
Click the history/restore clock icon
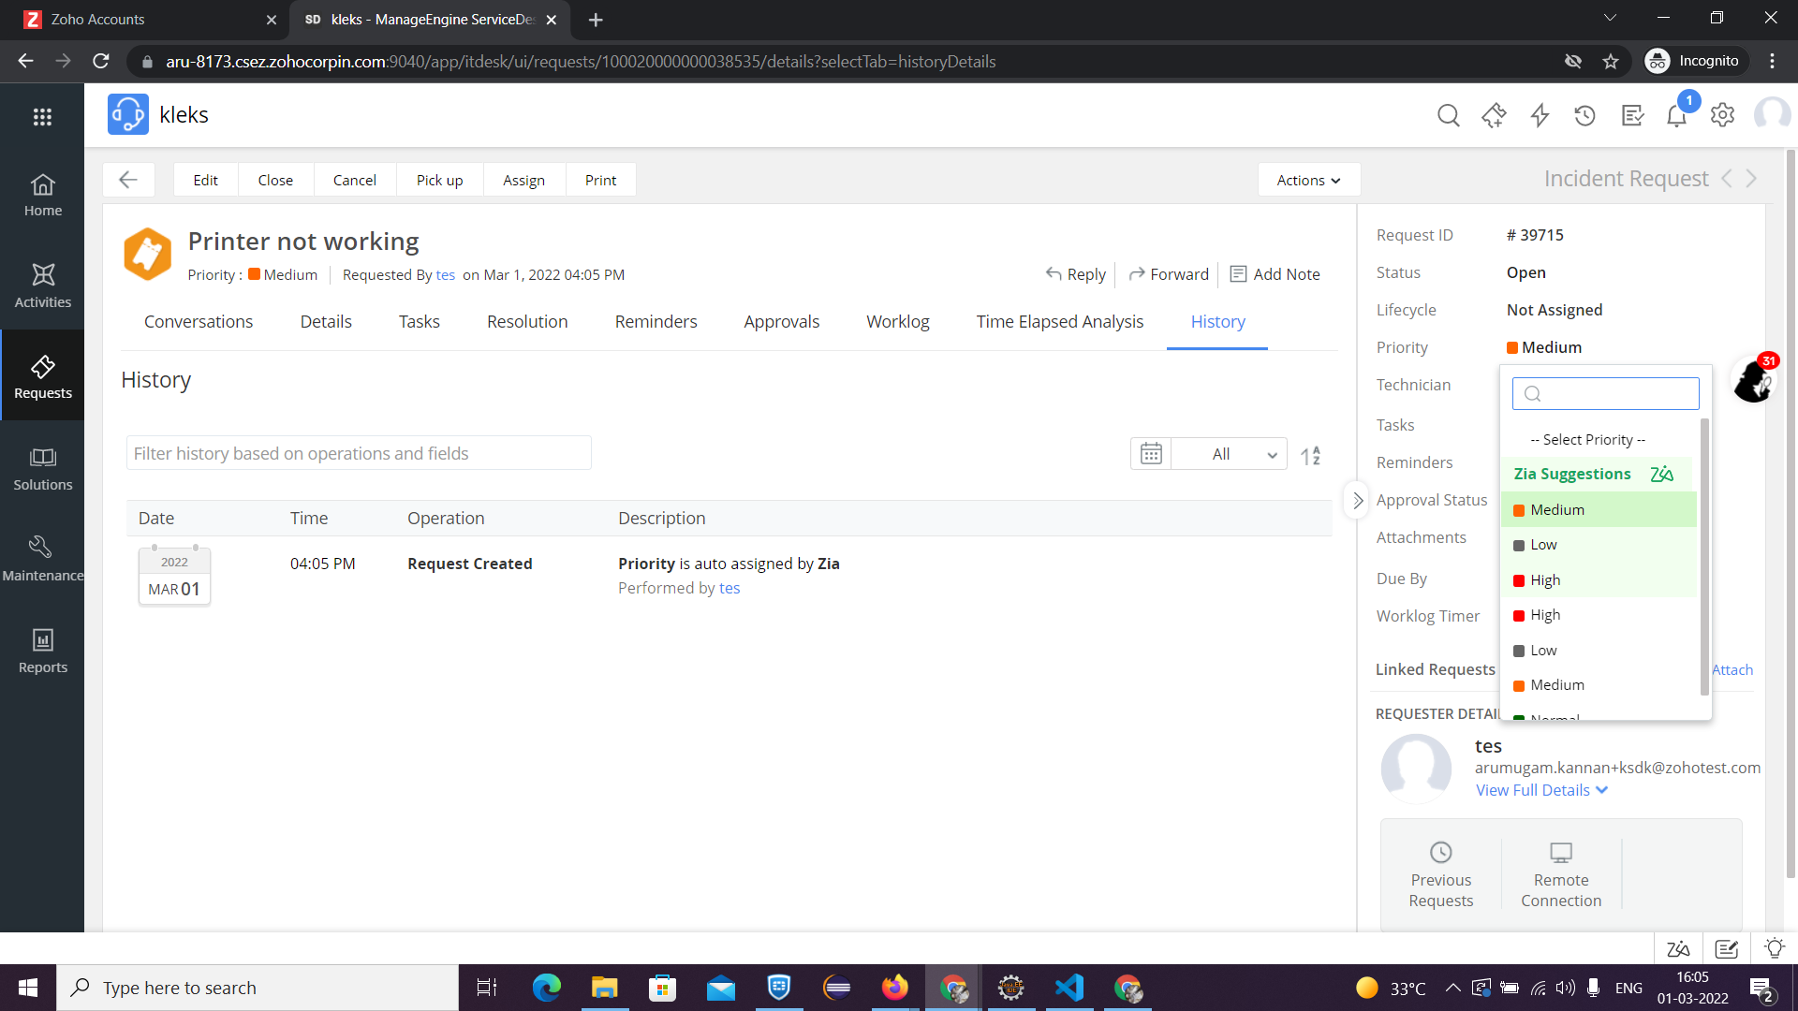pos(1584,115)
